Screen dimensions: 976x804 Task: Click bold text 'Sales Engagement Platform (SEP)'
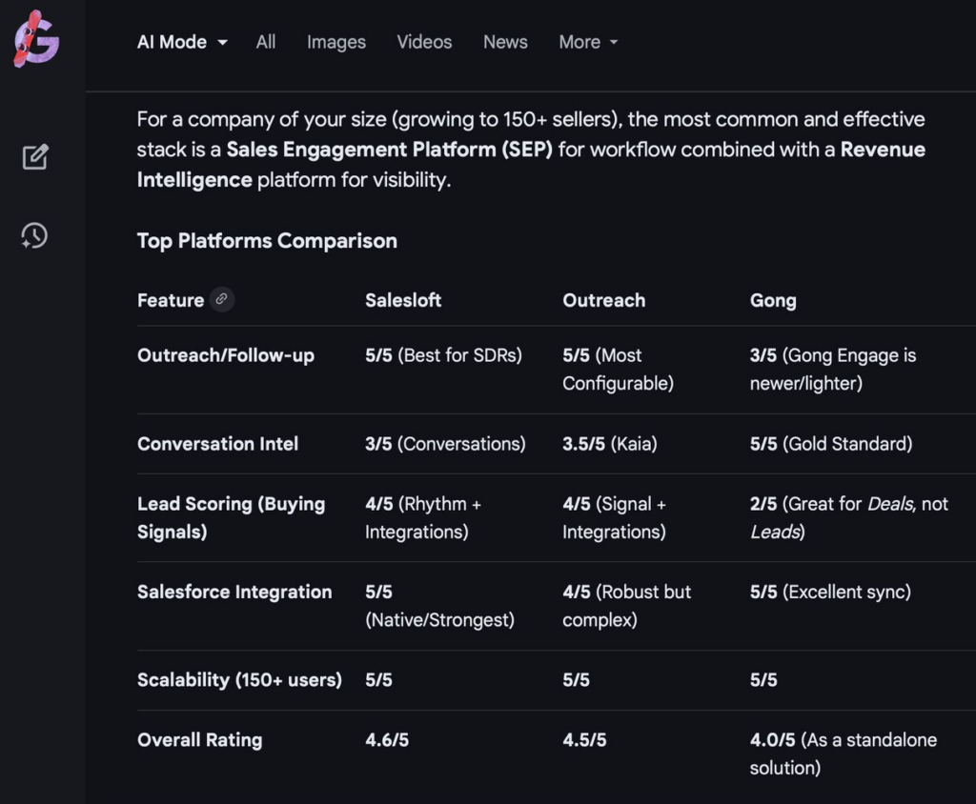[x=389, y=150]
